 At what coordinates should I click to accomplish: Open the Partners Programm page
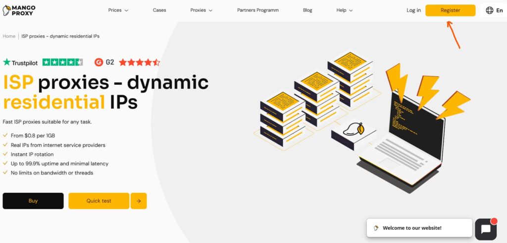click(x=258, y=10)
